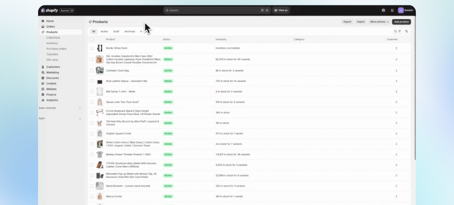The image size is (454, 205).
Task: Open the More actions dropdown
Action: (379, 21)
